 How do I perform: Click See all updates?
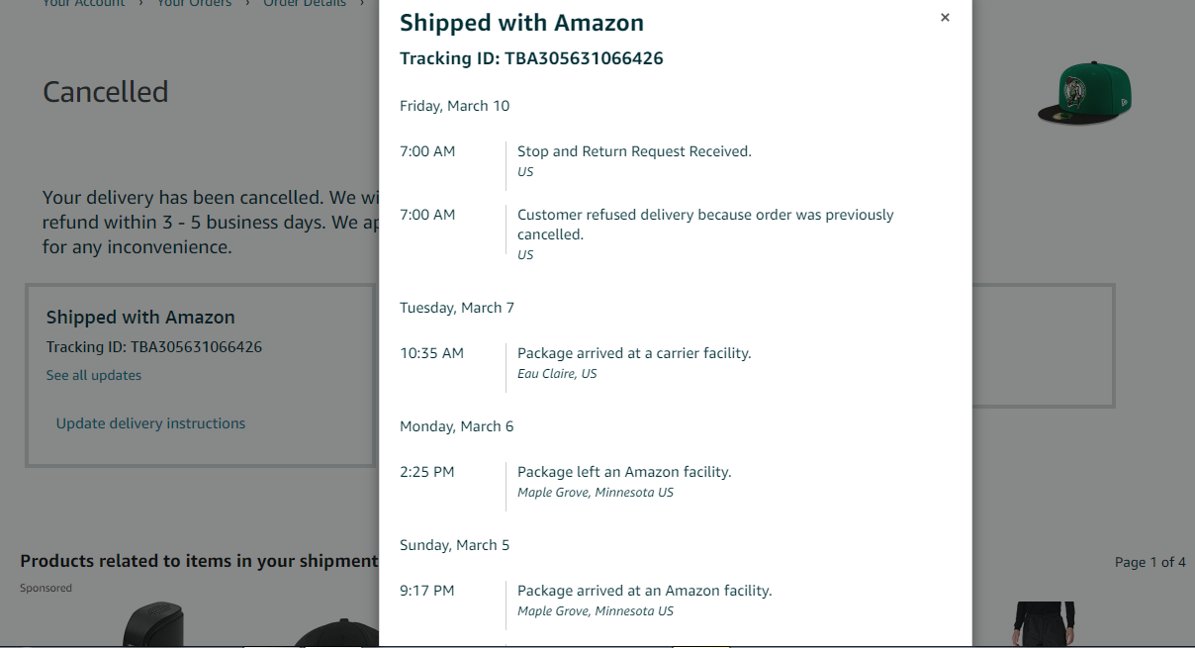[x=93, y=375]
